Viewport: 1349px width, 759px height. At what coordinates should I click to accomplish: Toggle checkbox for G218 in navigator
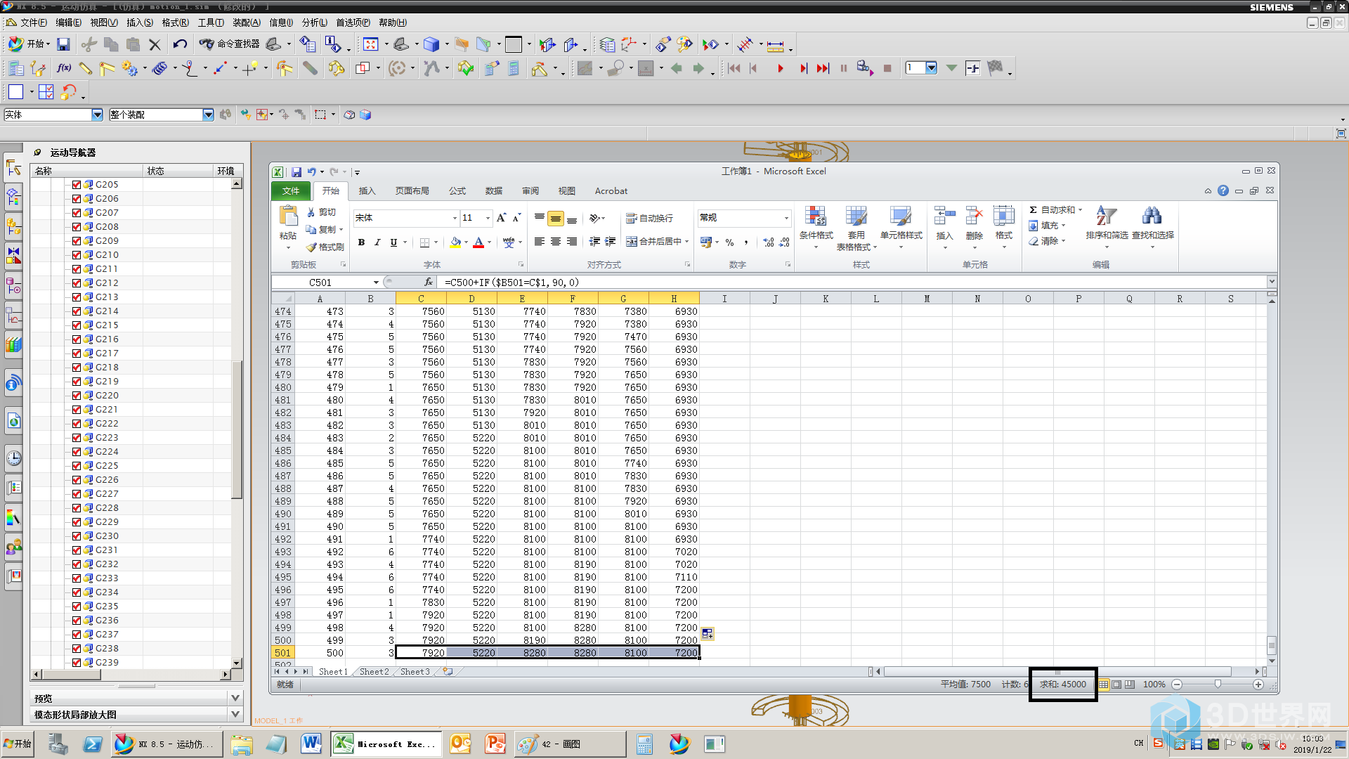click(x=77, y=368)
